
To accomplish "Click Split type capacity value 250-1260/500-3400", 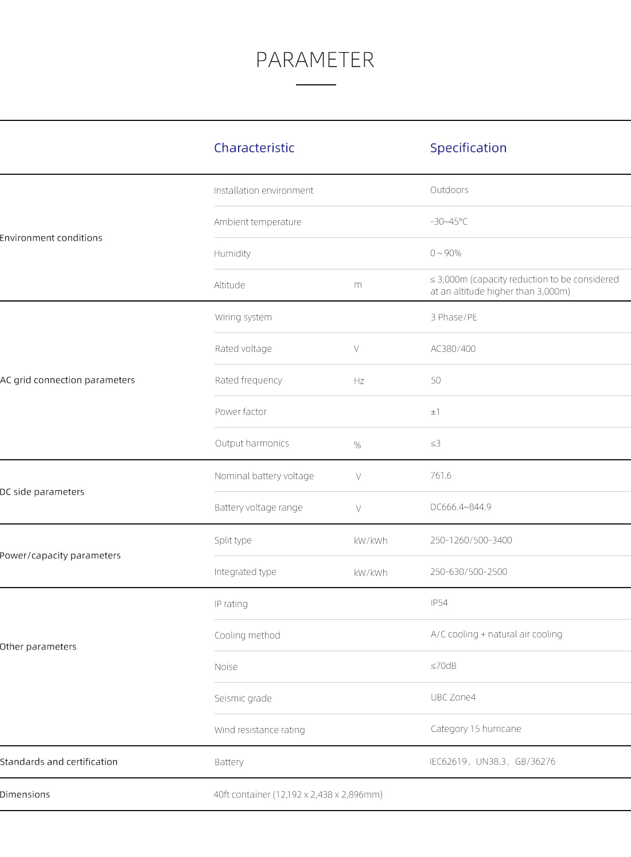I will [x=470, y=540].
